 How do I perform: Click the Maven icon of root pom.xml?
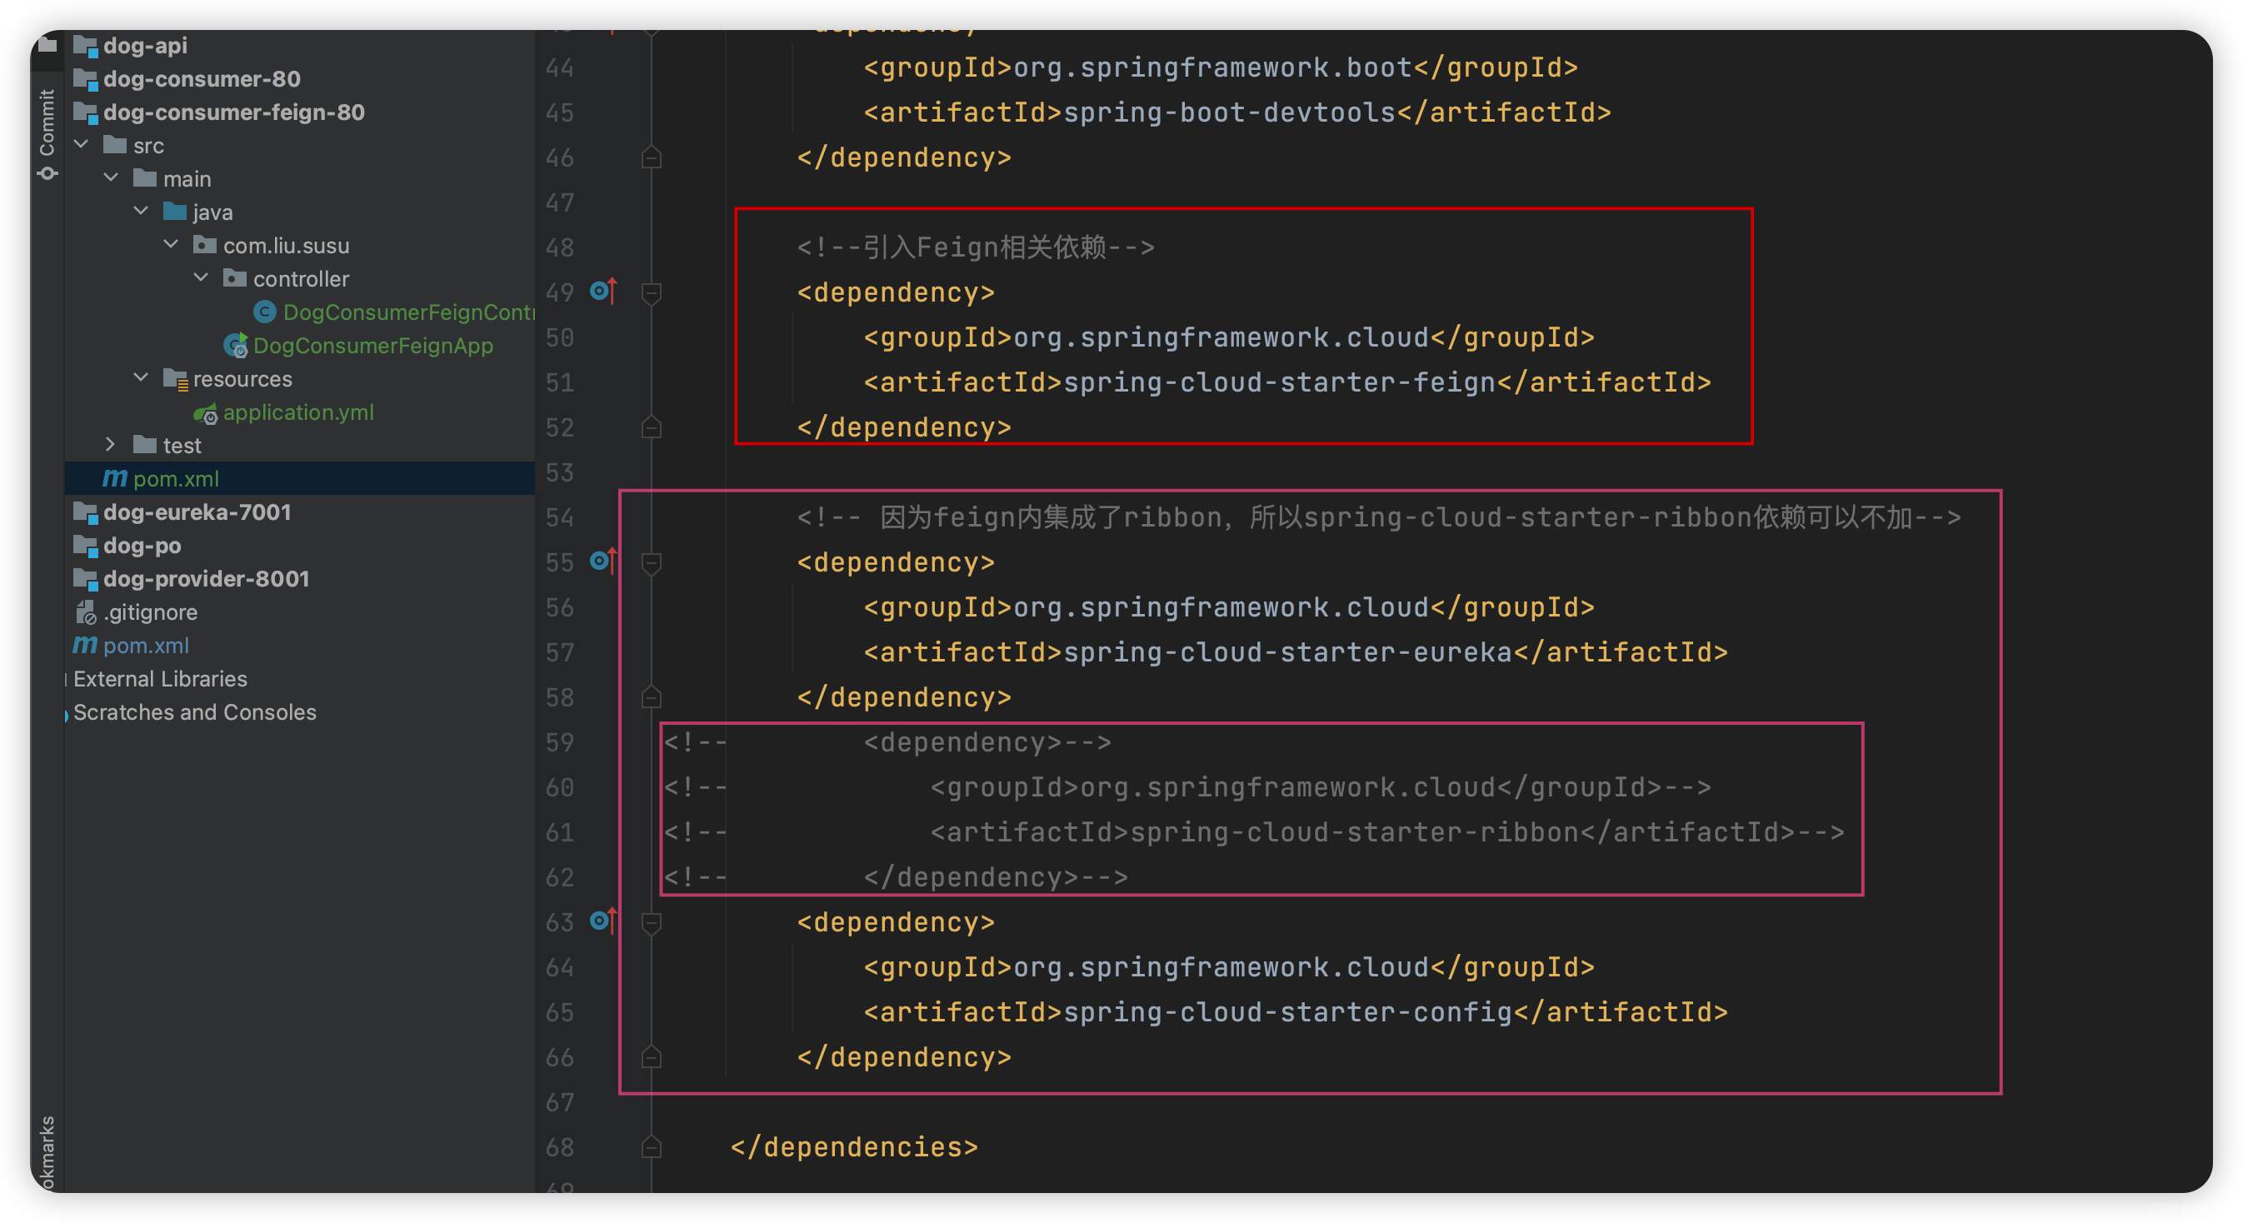(x=84, y=645)
